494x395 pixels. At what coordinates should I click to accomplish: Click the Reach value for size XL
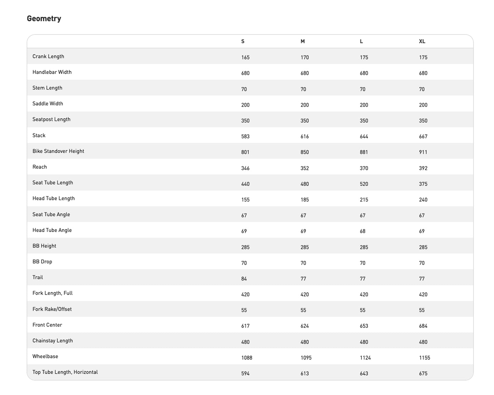pyautogui.click(x=423, y=168)
